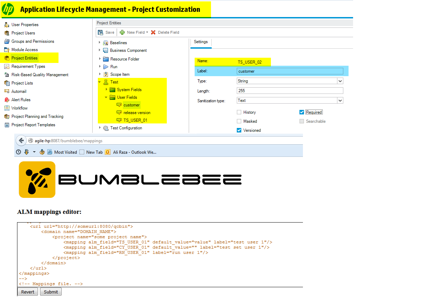This screenshot has height=298, width=445.
Task: Click Module Access icon
Action: tap(7, 50)
